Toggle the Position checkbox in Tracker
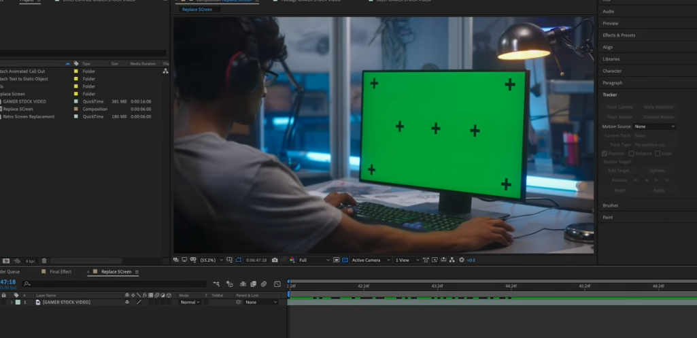697x338 pixels. click(x=605, y=153)
